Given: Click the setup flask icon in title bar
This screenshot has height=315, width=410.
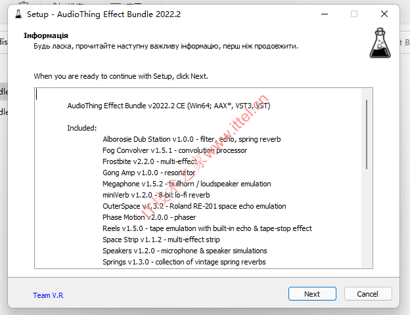Looking at the screenshot, I should (x=18, y=14).
